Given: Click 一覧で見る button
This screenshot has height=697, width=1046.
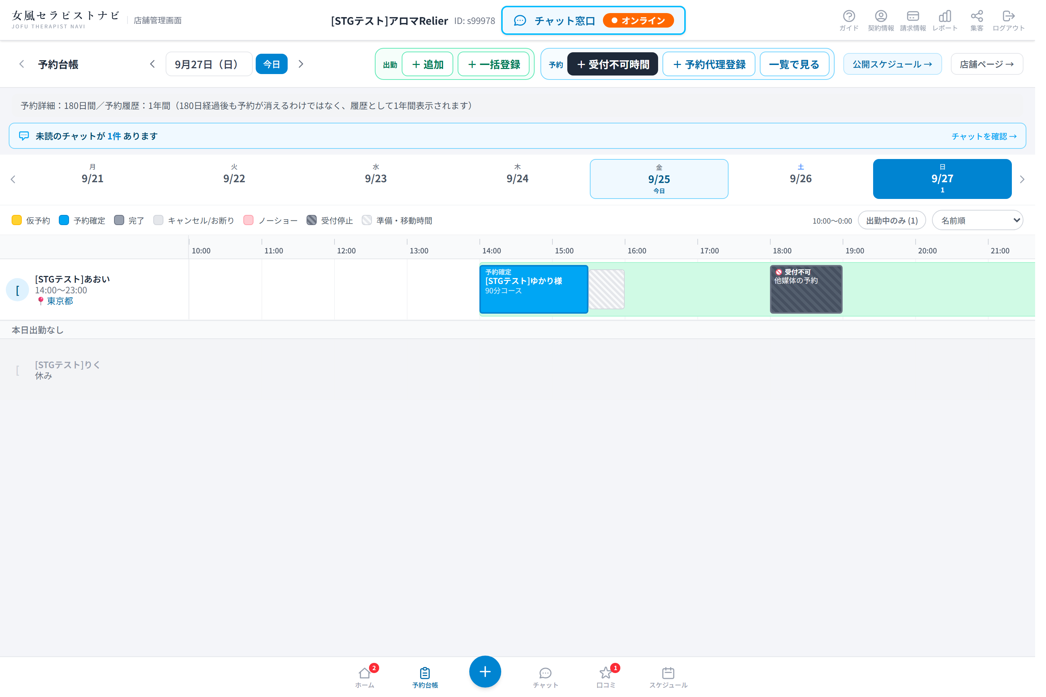Looking at the screenshot, I should click(x=803, y=65).
